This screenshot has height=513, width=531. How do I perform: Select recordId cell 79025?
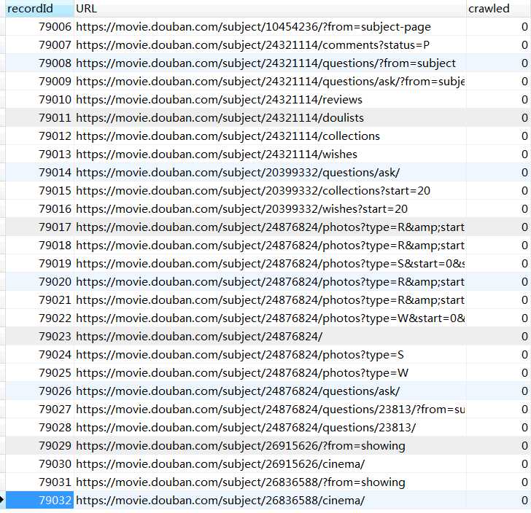(x=39, y=373)
